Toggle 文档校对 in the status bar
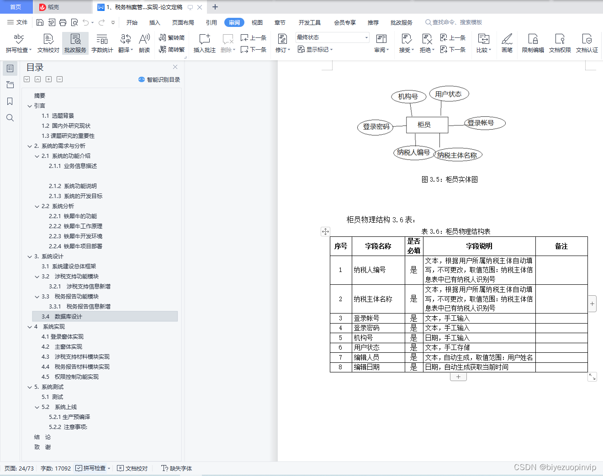Screen dimensions: 603x476 132,468
